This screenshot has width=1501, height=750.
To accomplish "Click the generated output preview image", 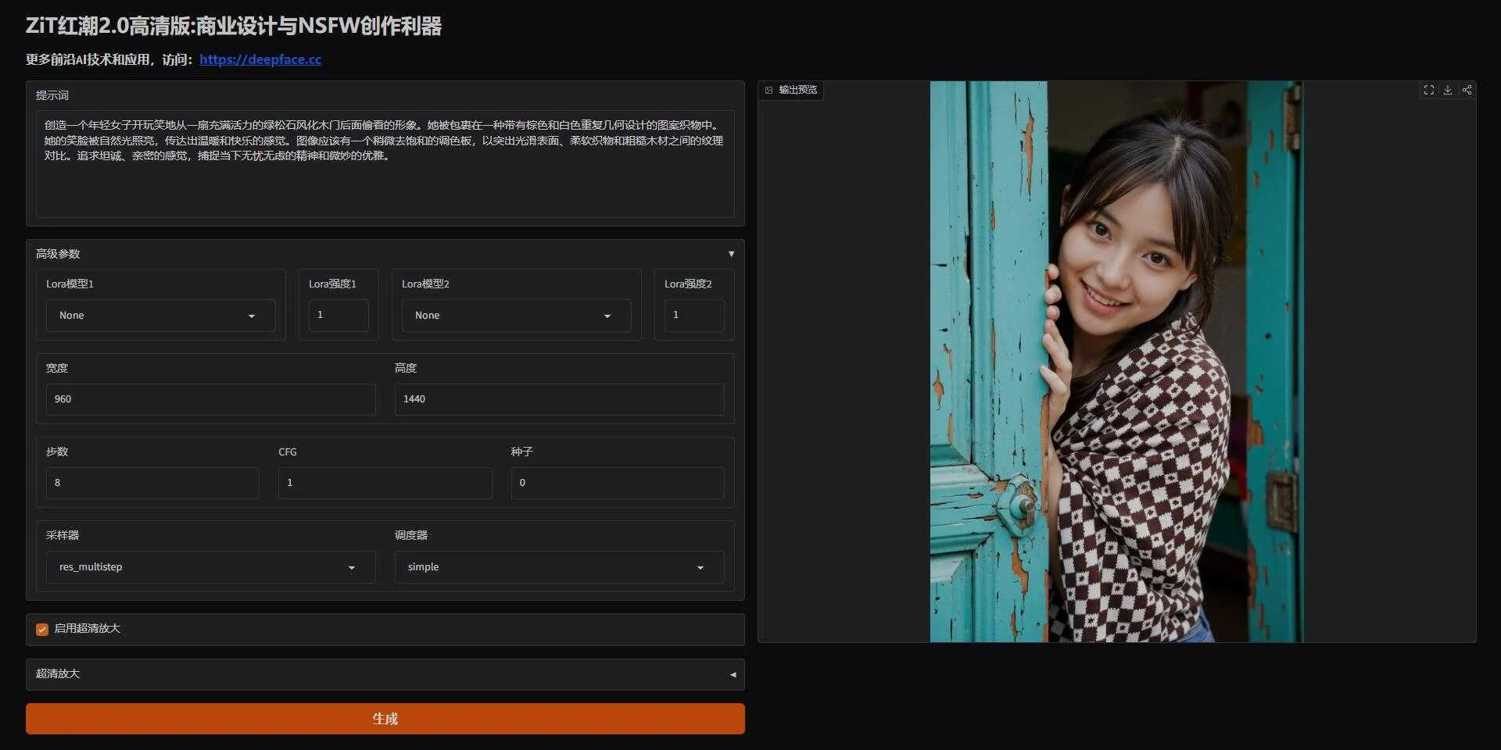I will coord(1116,362).
